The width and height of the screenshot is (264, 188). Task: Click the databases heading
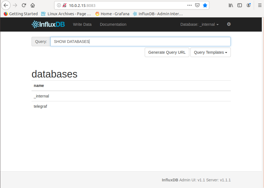(x=55, y=74)
